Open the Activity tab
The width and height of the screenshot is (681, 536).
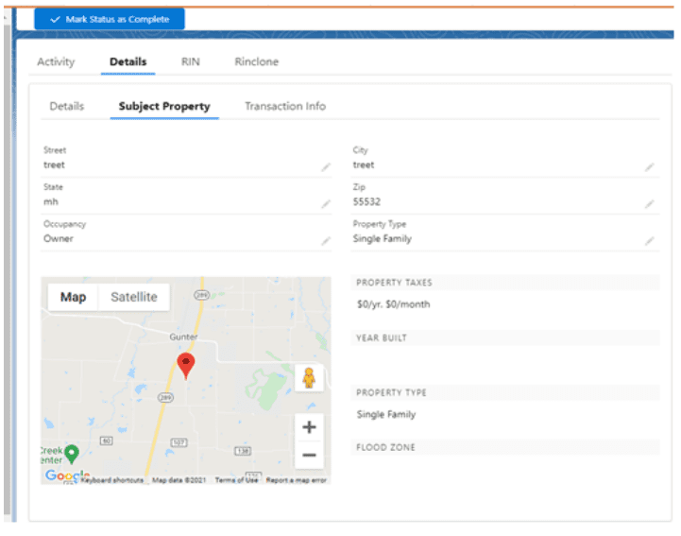point(56,61)
